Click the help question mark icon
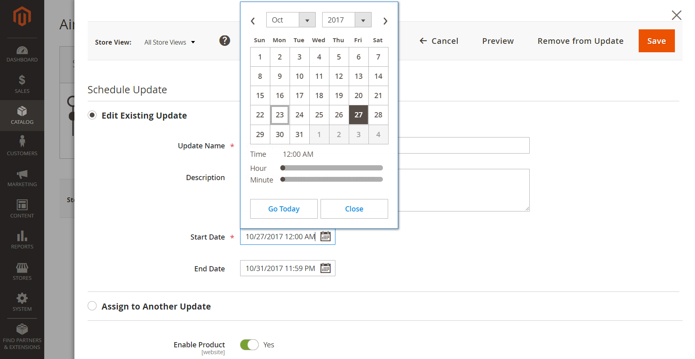Viewport: 695px width, 359px height. tap(225, 41)
